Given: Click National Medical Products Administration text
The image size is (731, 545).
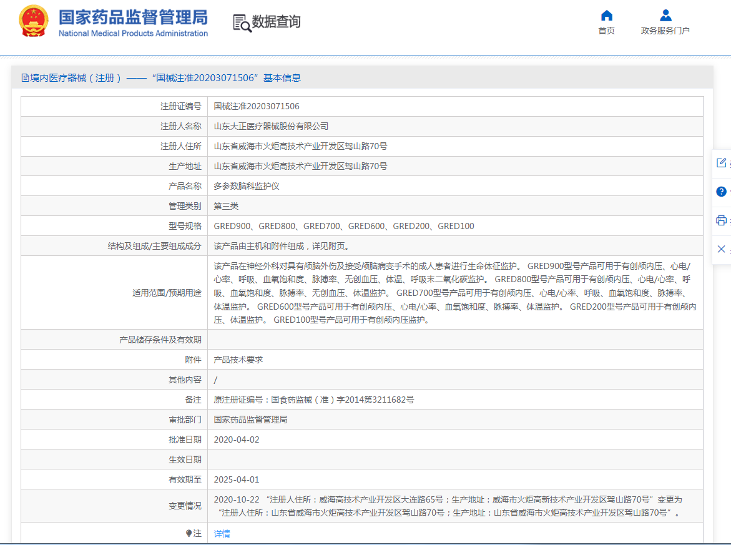Looking at the screenshot, I should click(x=134, y=34).
